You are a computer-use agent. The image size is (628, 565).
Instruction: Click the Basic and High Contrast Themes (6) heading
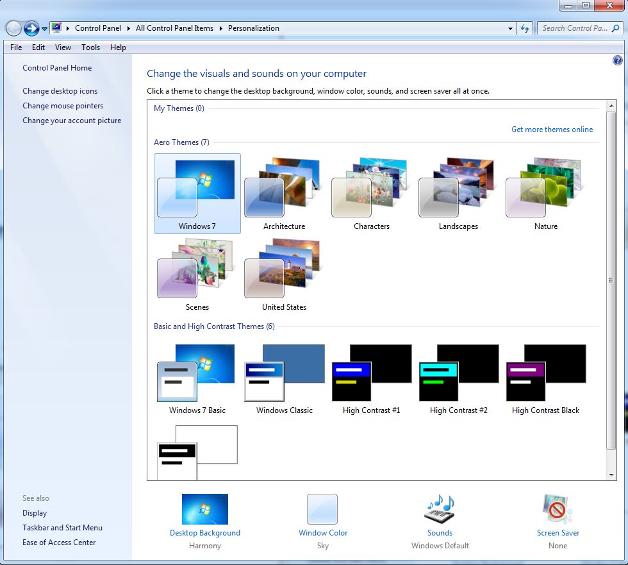pos(214,326)
